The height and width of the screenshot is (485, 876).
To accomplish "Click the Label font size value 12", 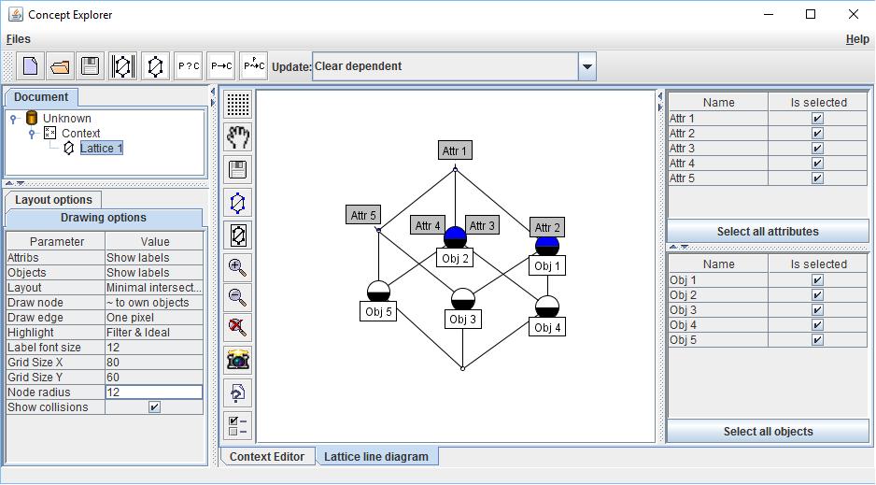I will (x=154, y=348).
